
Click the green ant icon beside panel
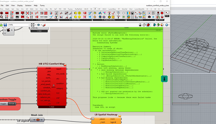point(164,79)
